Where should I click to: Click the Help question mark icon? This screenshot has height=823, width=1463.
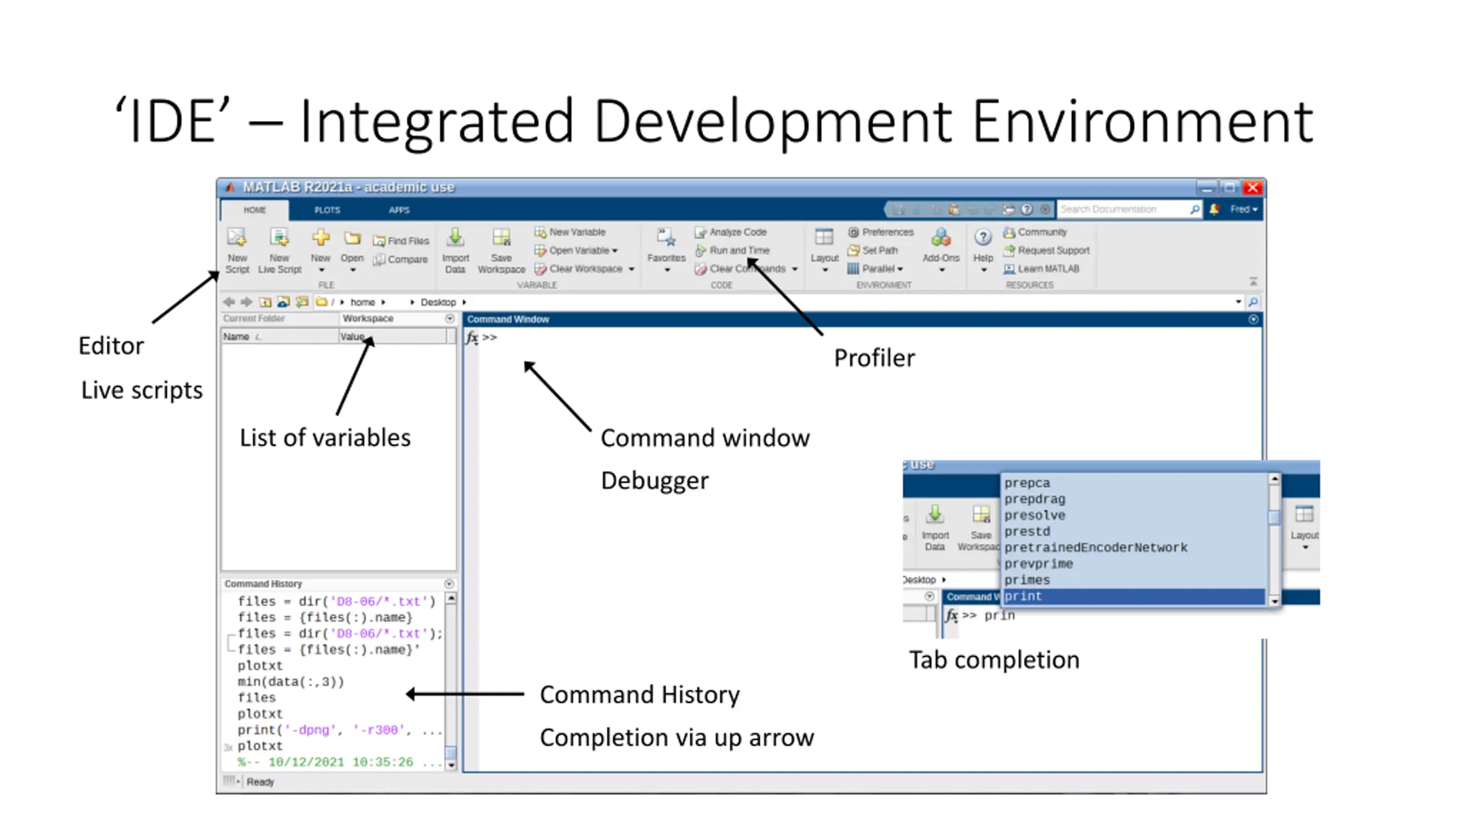pos(983,237)
